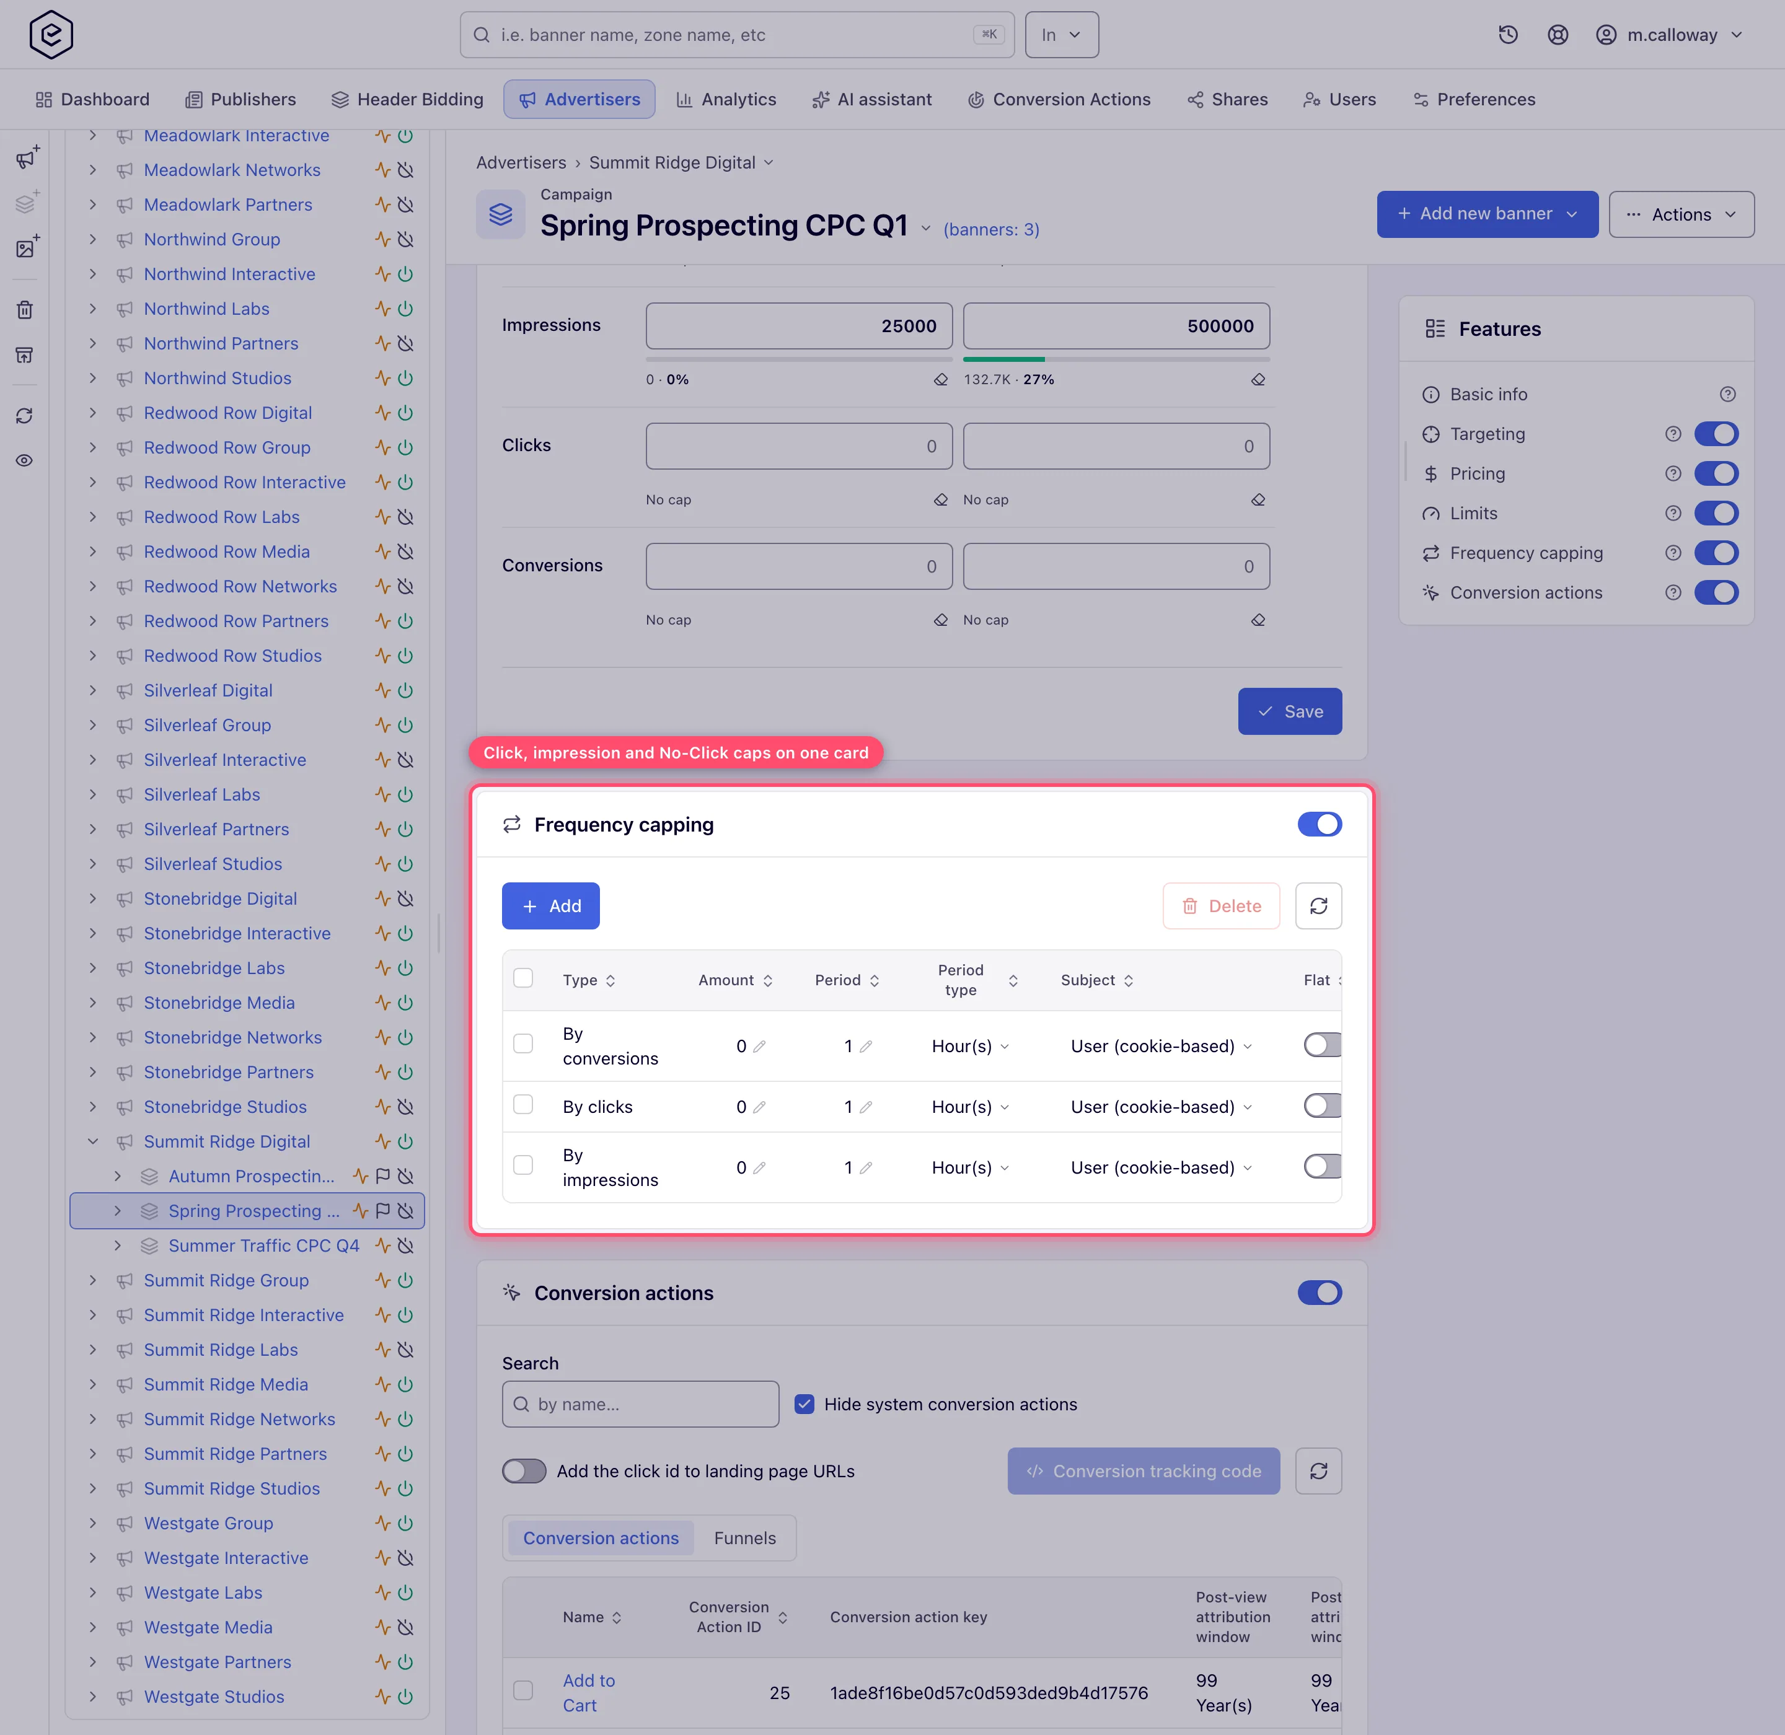Open Preferences in top navigation
Viewport: 1785px width, 1735px height.
(x=1474, y=99)
